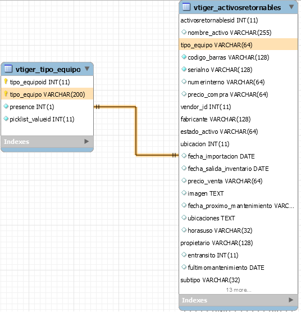Expand Indexes section of vtiger_activosretornables

(291, 300)
